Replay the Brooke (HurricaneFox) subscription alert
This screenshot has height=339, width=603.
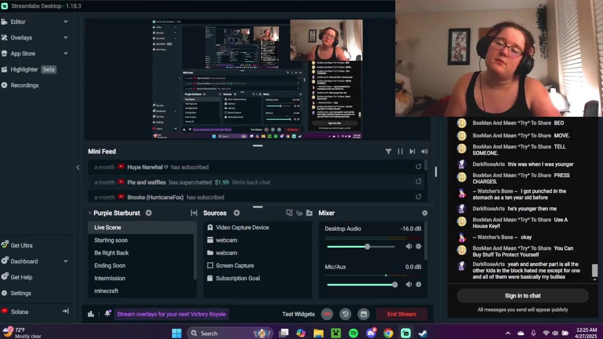tap(418, 197)
